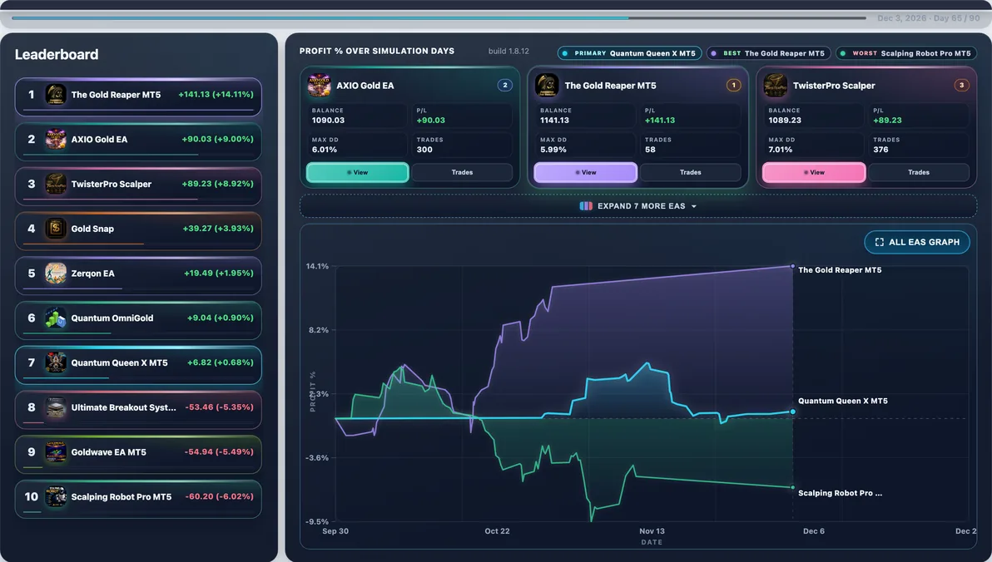This screenshot has height=562, width=992.
Task: Select Gold Snap row in leaderboard
Action: click(138, 231)
